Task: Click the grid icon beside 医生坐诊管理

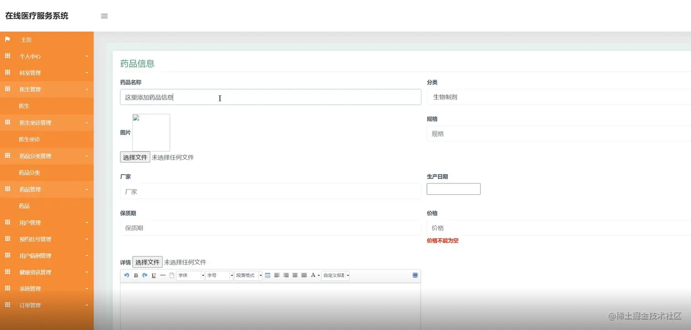Action: [x=7, y=122]
